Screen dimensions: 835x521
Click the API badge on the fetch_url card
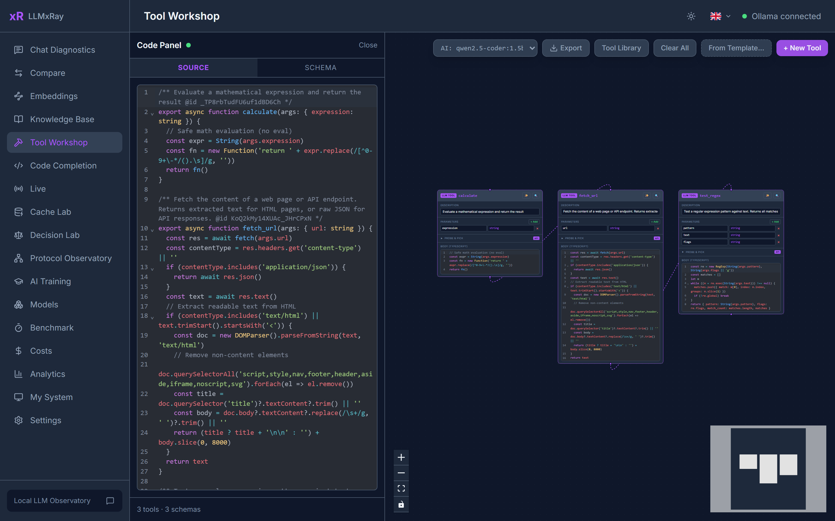point(657,238)
